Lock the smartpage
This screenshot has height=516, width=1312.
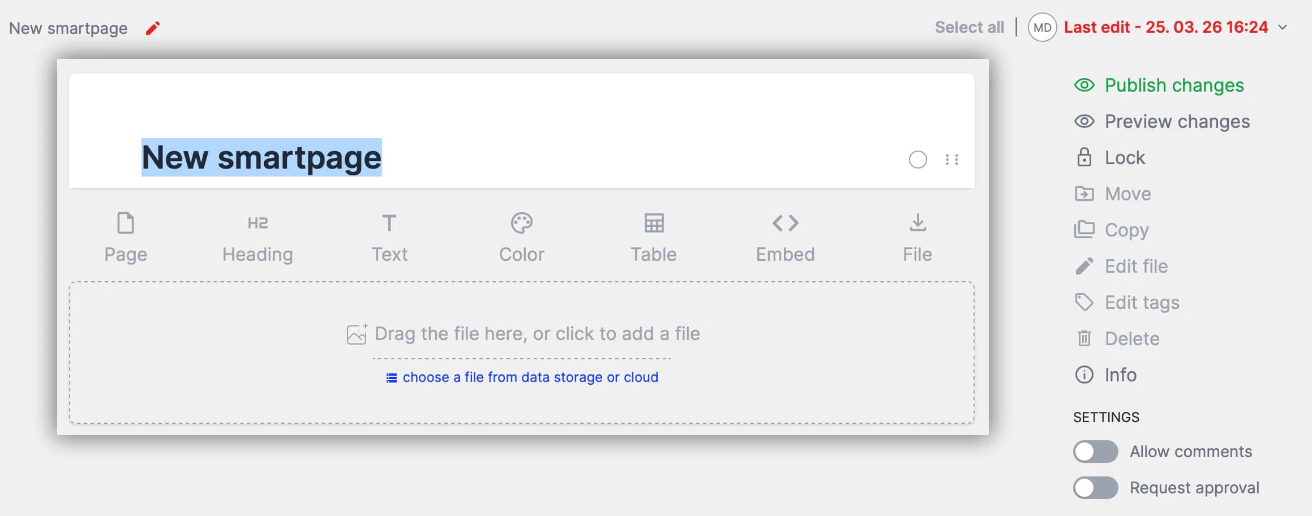(x=1124, y=158)
